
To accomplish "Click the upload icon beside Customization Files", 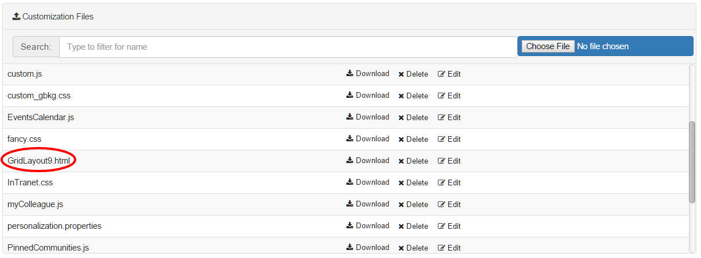I will pos(16,17).
